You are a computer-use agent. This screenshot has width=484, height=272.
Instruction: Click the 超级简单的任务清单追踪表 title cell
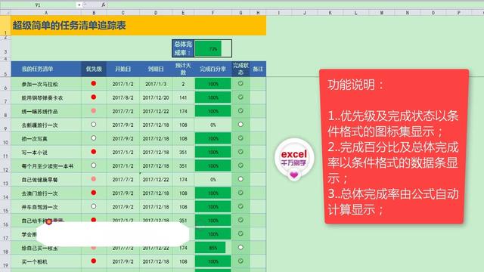point(138,25)
